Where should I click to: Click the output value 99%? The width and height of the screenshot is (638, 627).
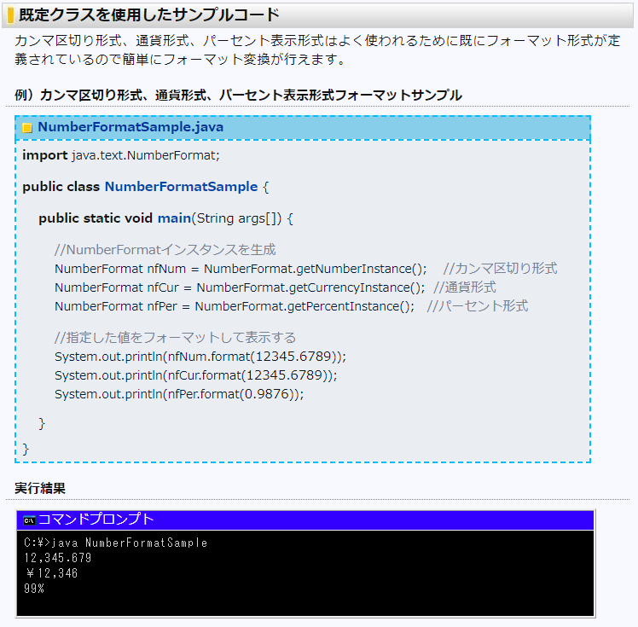[34, 589]
